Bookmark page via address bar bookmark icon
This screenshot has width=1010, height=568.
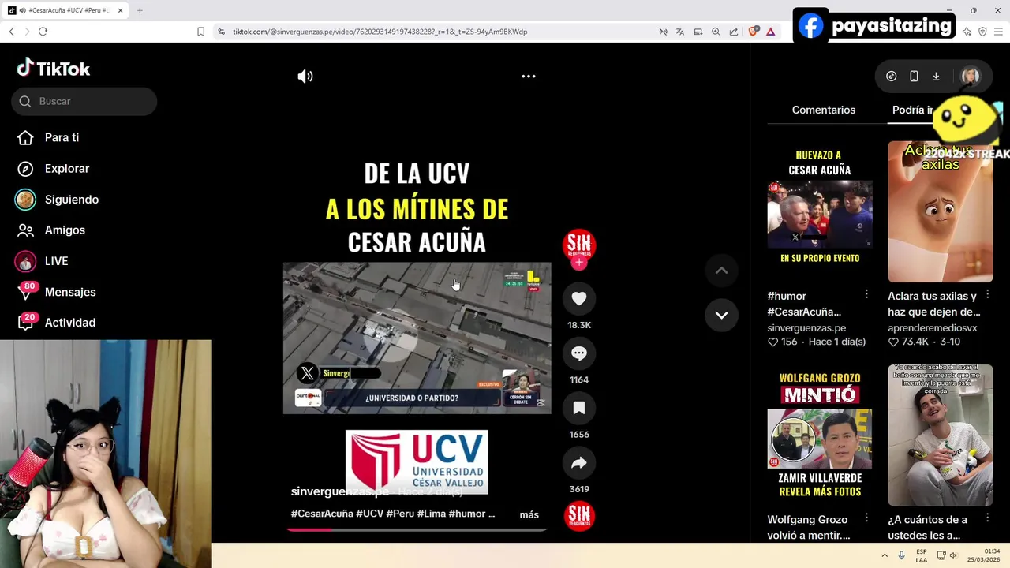[200, 32]
